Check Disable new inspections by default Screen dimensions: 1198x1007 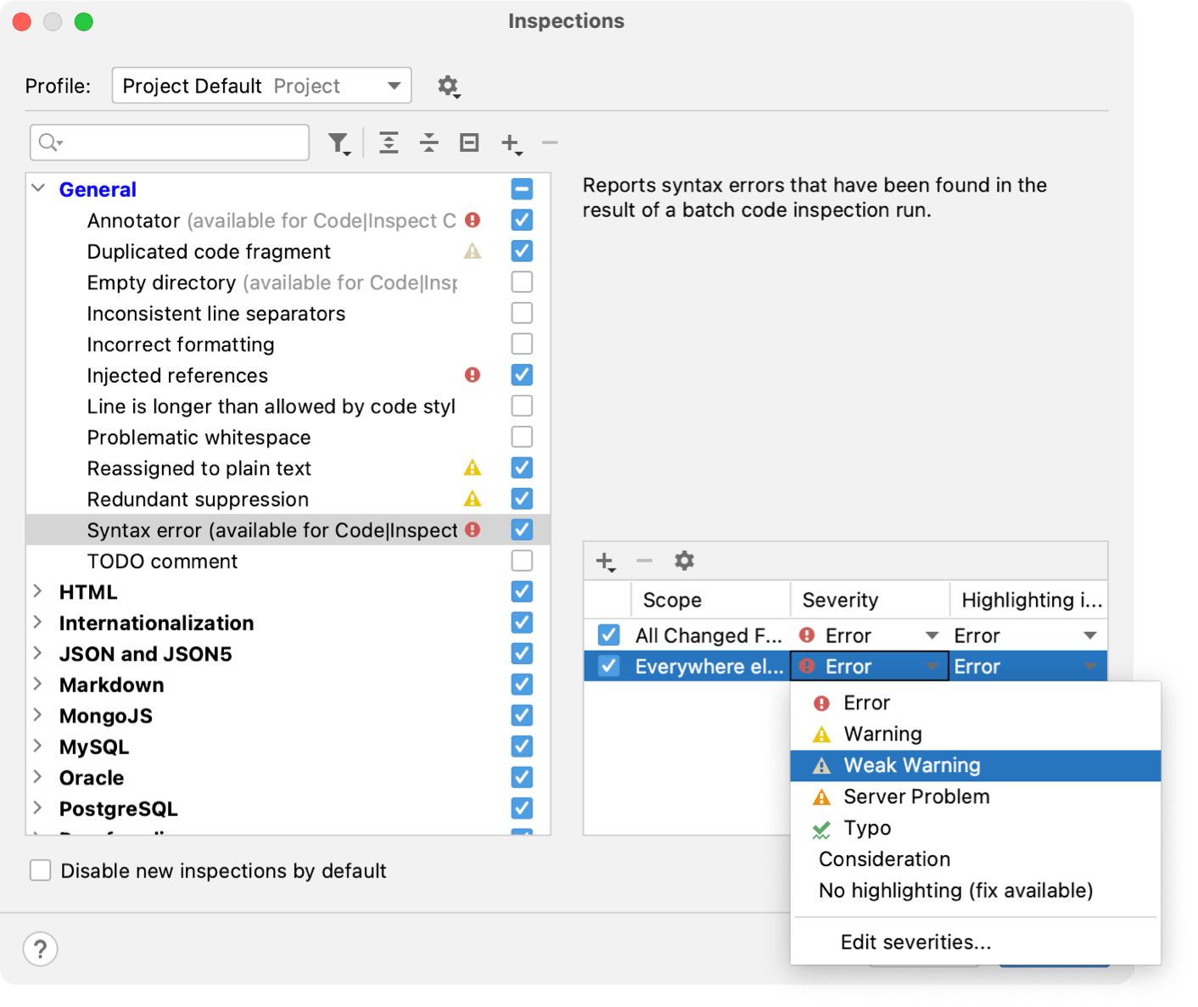coord(41,870)
